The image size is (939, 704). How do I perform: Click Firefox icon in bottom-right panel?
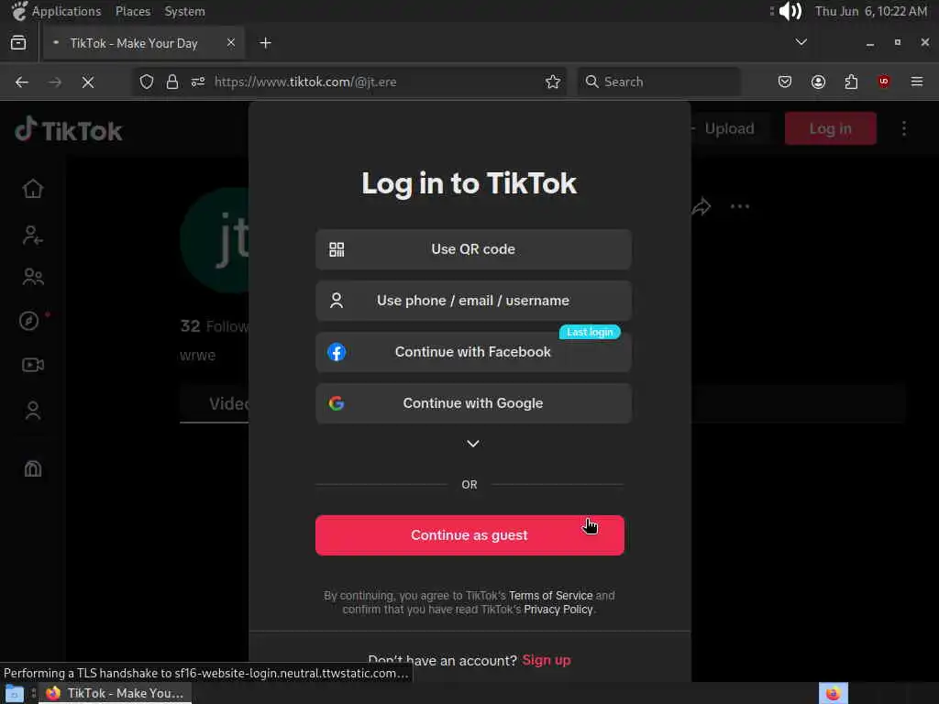point(833,693)
